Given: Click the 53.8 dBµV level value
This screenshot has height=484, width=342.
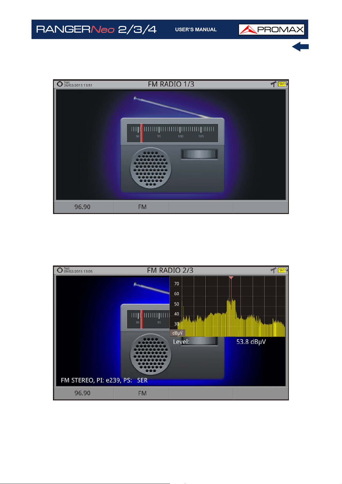Looking at the screenshot, I should [251, 342].
